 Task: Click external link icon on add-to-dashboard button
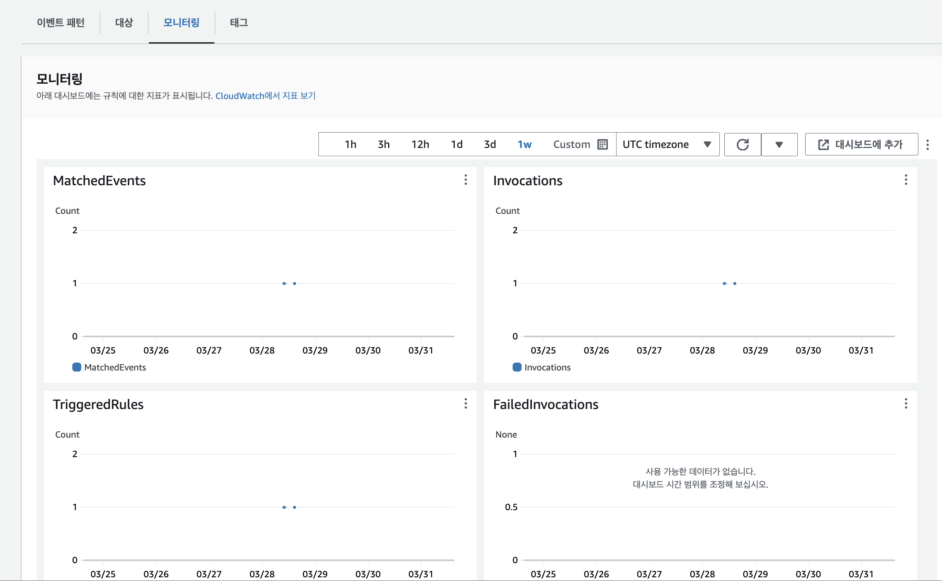pos(823,145)
